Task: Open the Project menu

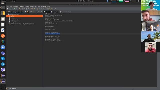Action: point(27,6)
